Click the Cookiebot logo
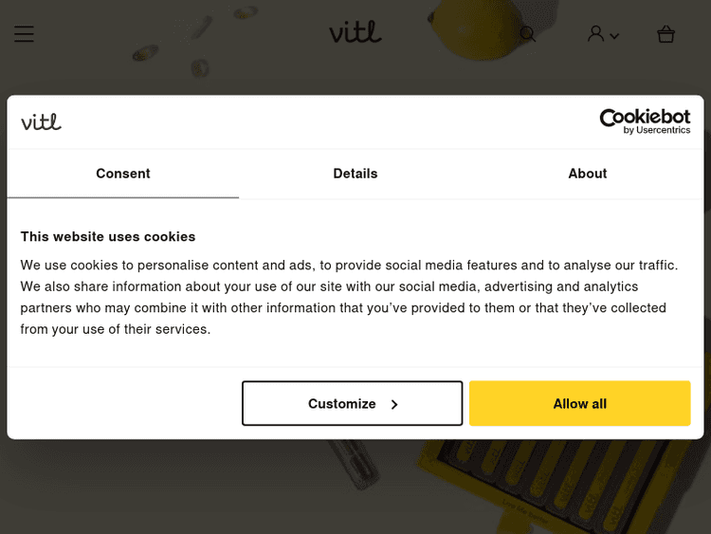Screen dimensions: 711x534 645,118
